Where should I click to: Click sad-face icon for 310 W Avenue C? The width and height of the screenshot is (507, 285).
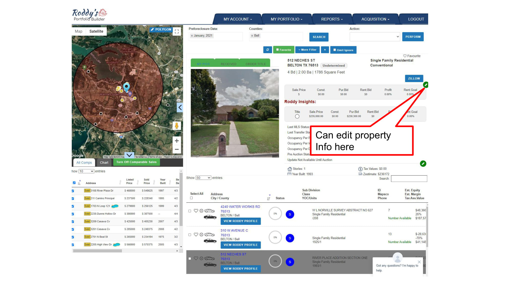201,235
